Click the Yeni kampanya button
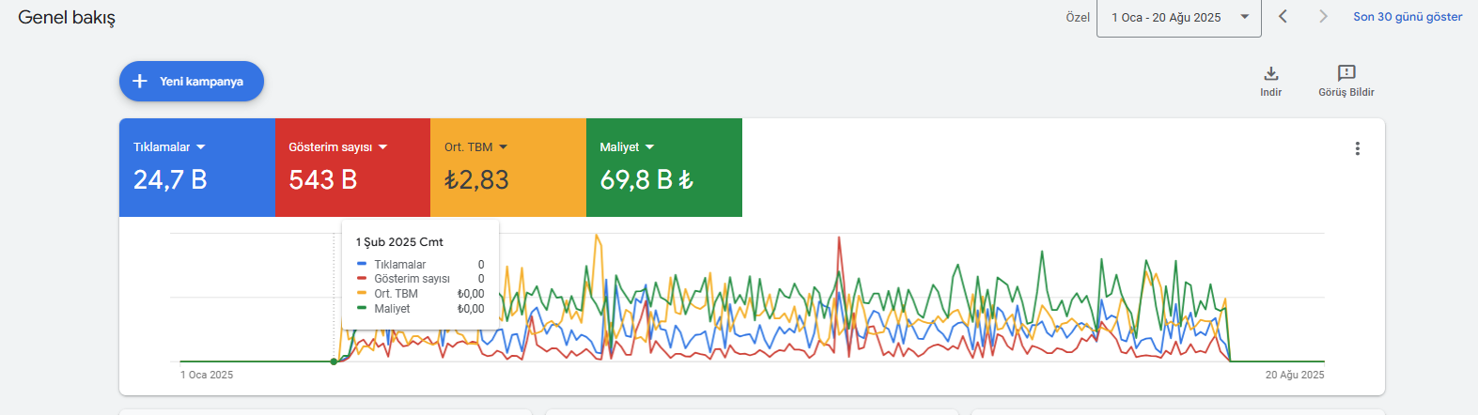Screen dimensions: 1478x415 [x=192, y=82]
